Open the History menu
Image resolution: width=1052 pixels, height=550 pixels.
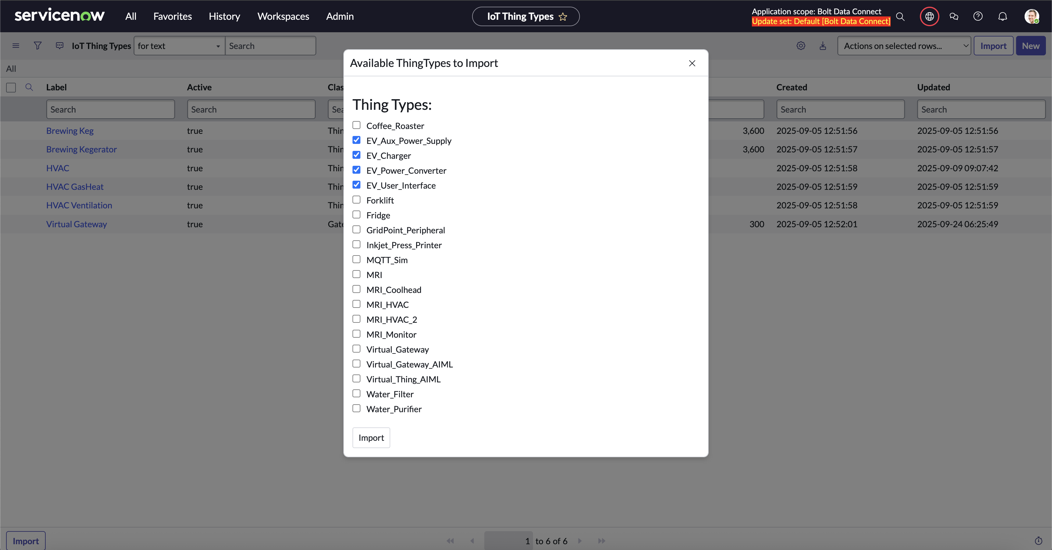pyautogui.click(x=224, y=16)
